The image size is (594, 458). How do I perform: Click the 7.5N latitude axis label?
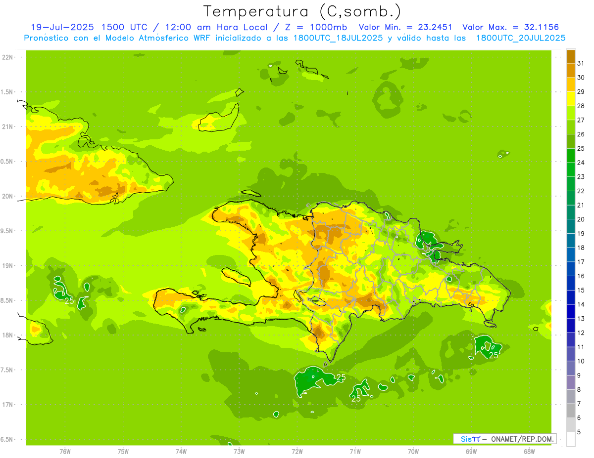[x=7, y=370]
